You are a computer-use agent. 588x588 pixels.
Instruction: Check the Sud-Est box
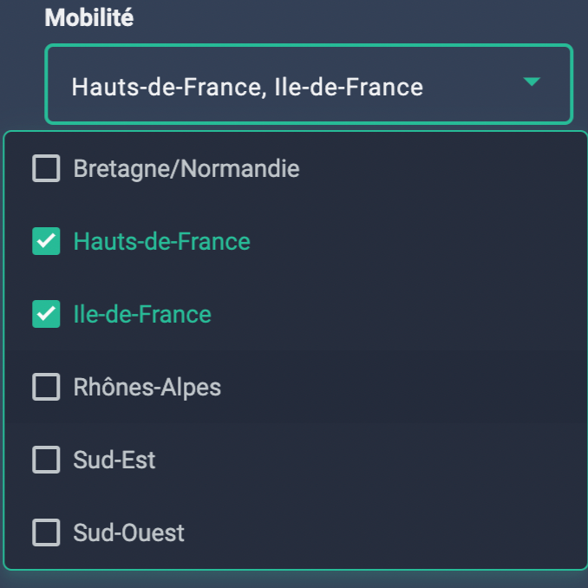click(46, 460)
